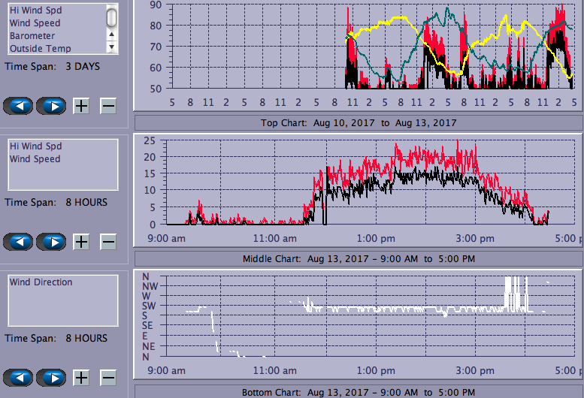
Task: Click the bottom chart's right arrow button
Action: click(52, 378)
